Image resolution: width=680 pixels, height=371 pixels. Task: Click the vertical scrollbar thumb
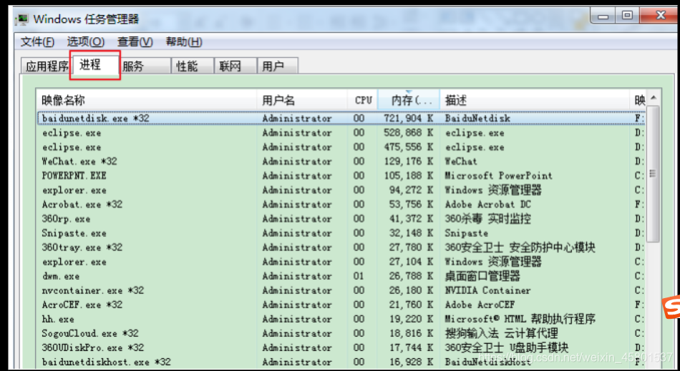point(653,174)
